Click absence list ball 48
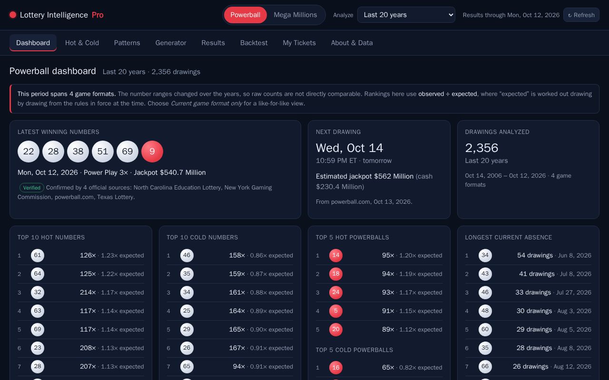The height and width of the screenshot is (380, 609). tap(485, 311)
